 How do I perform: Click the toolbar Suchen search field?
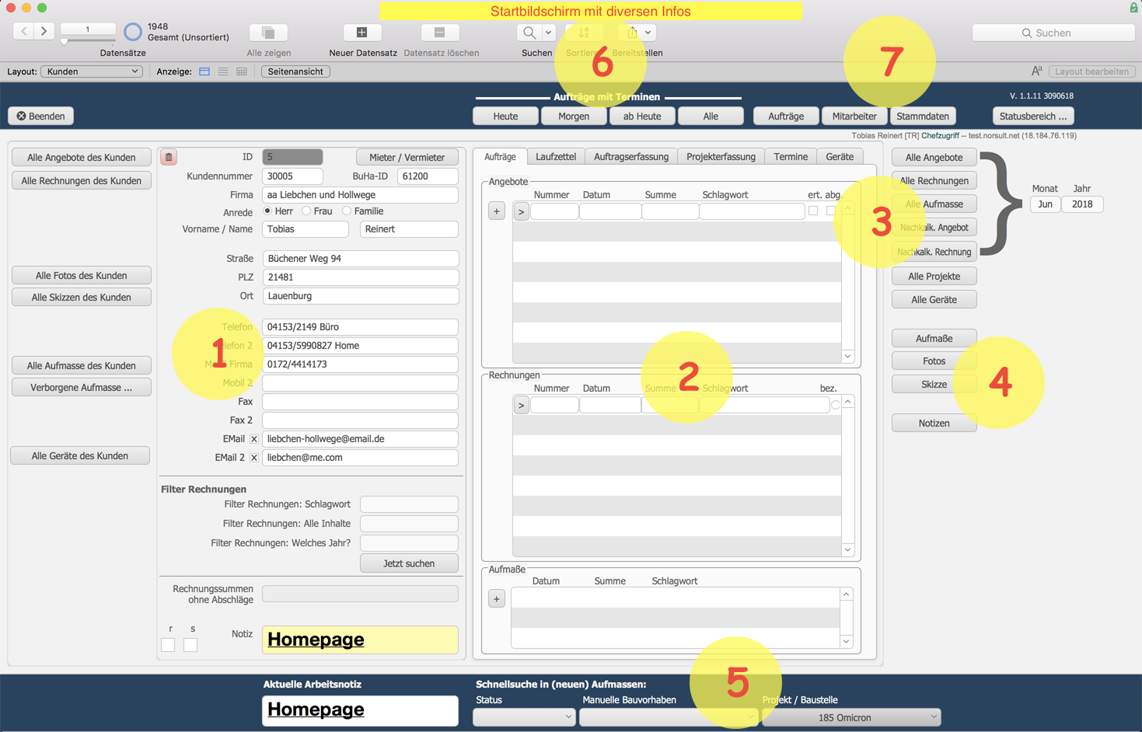[x=1053, y=33]
